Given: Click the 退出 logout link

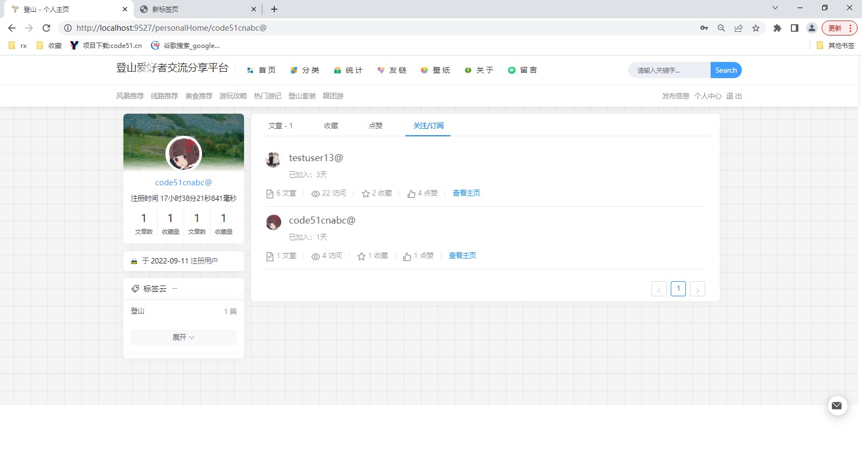Looking at the screenshot, I should 734,96.
